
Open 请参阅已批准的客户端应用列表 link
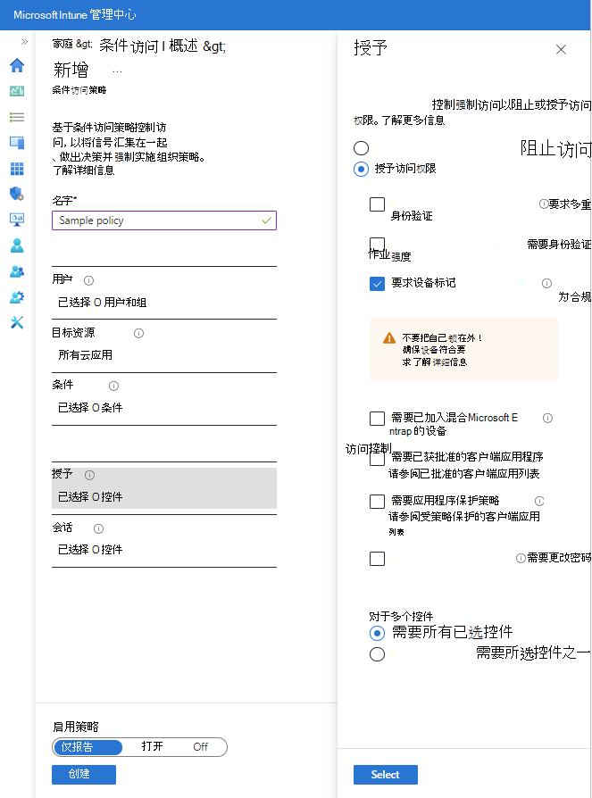[463, 474]
